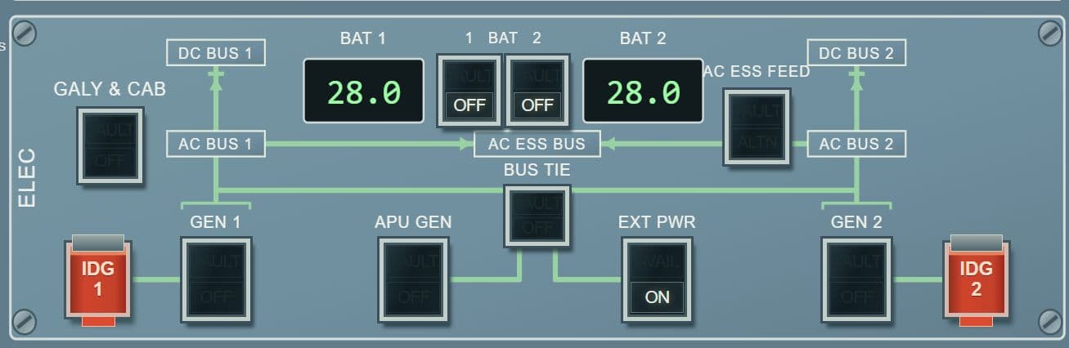Click the APU GEN text label

pos(413,221)
